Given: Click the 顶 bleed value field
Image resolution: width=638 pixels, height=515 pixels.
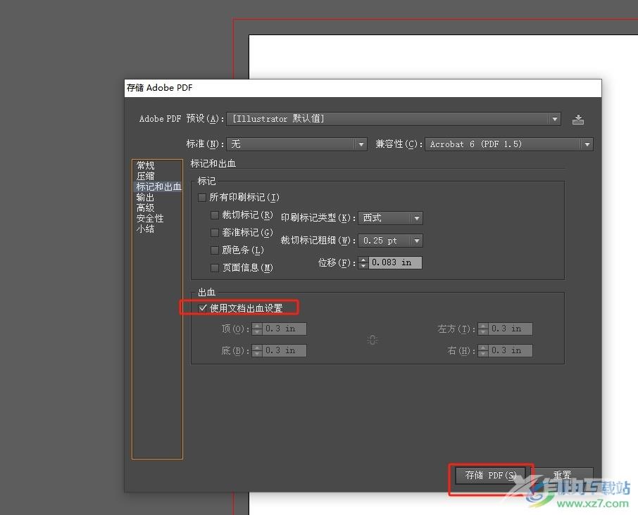Looking at the screenshot, I should click(284, 329).
